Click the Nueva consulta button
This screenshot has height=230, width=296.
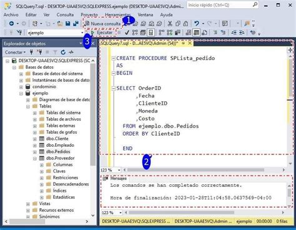click(x=103, y=24)
